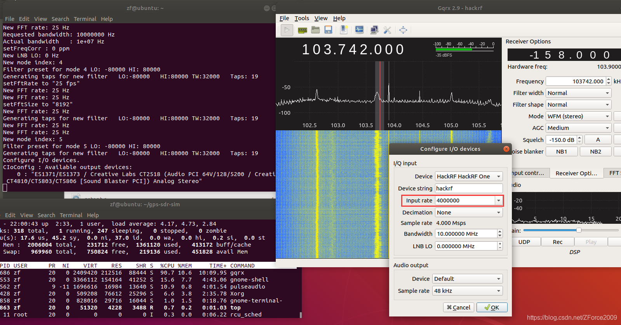Increase the Frequency stepper up arrow

[609, 79]
